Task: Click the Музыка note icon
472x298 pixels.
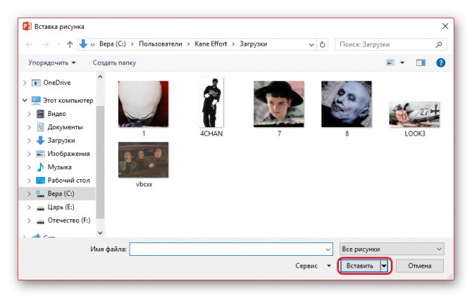Action: tap(40, 167)
